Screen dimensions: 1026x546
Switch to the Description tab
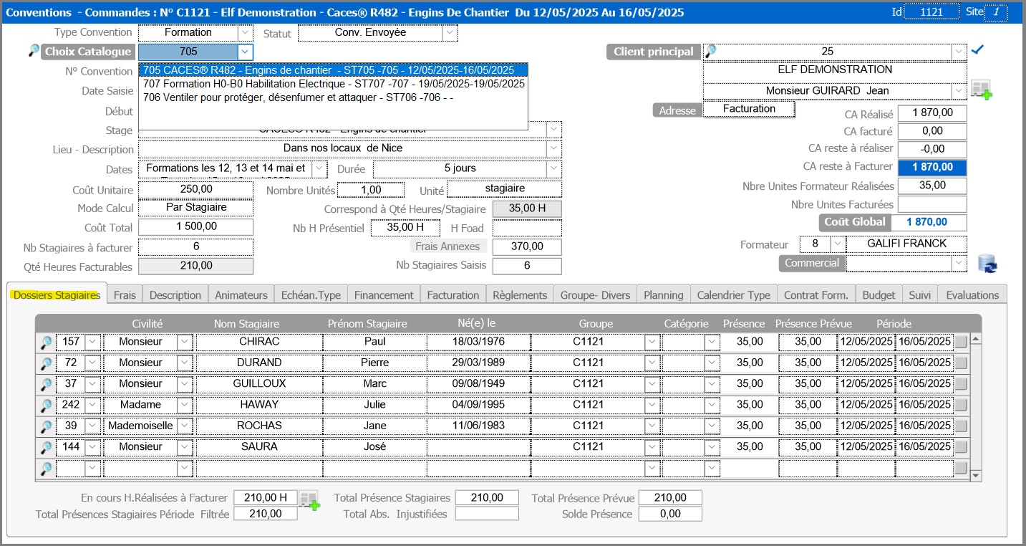[x=175, y=294]
